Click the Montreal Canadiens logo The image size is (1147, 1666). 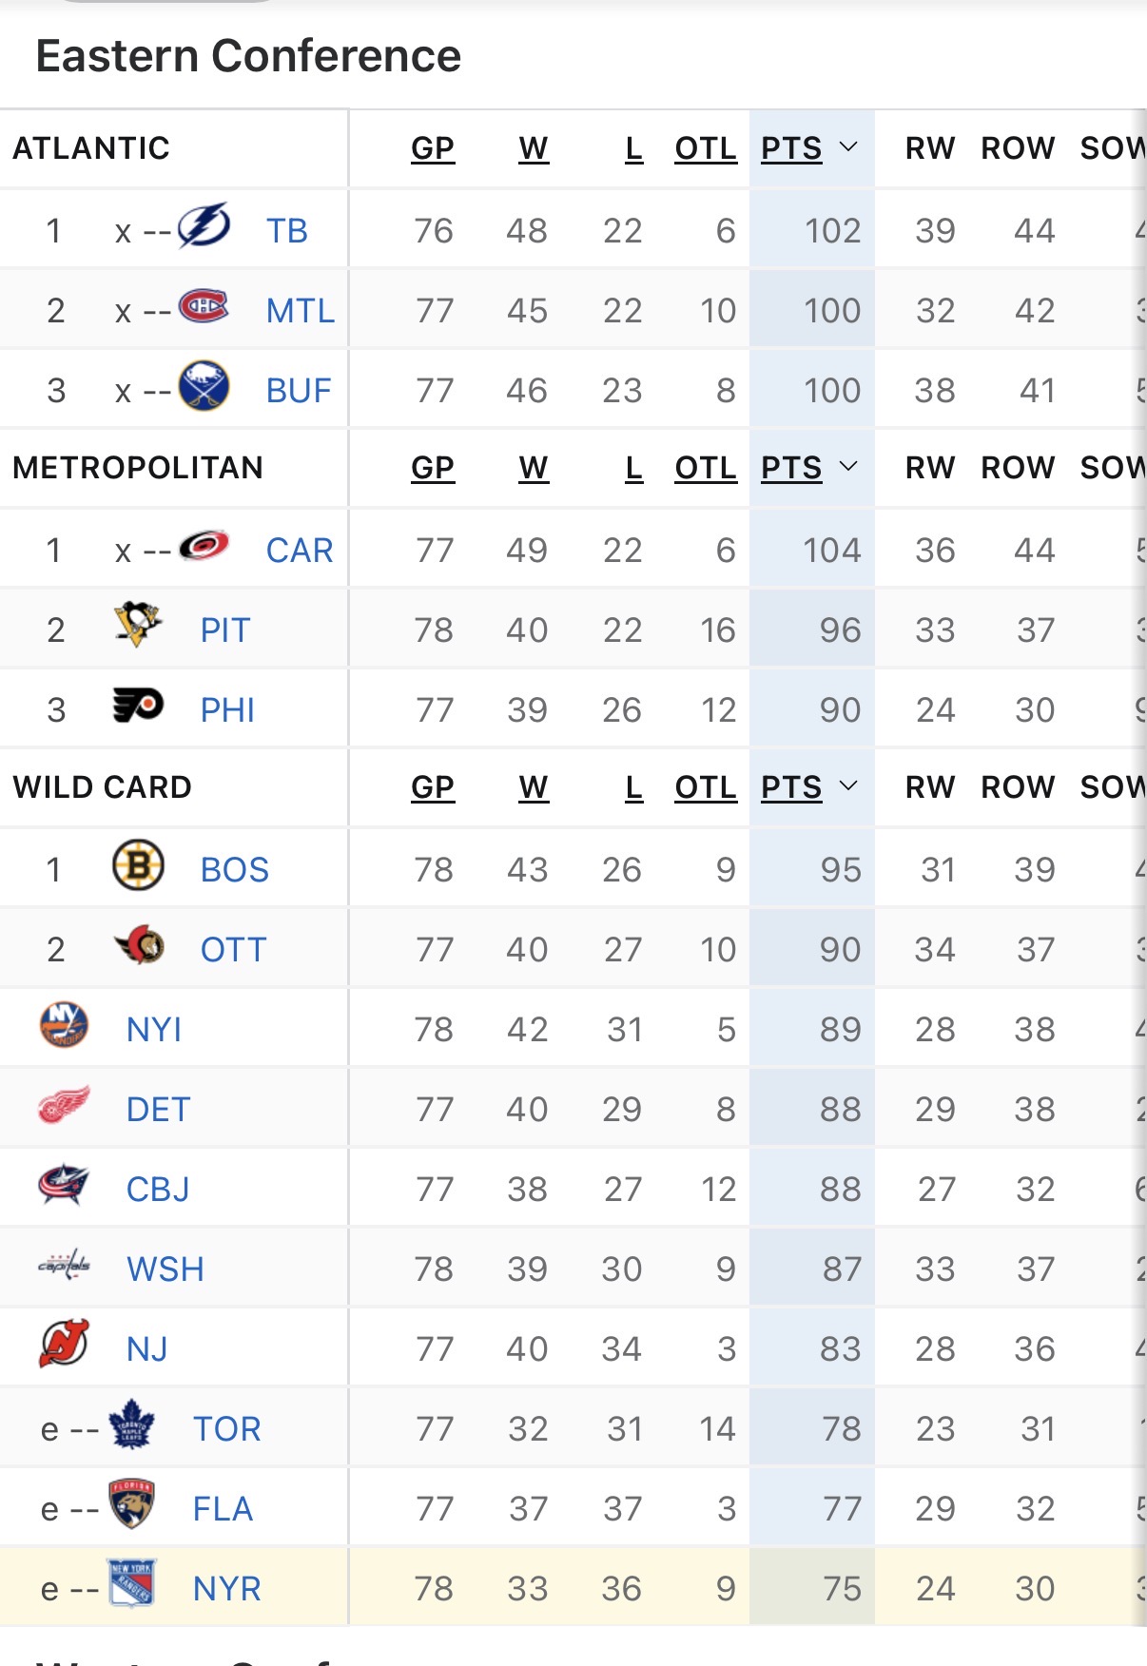click(204, 306)
